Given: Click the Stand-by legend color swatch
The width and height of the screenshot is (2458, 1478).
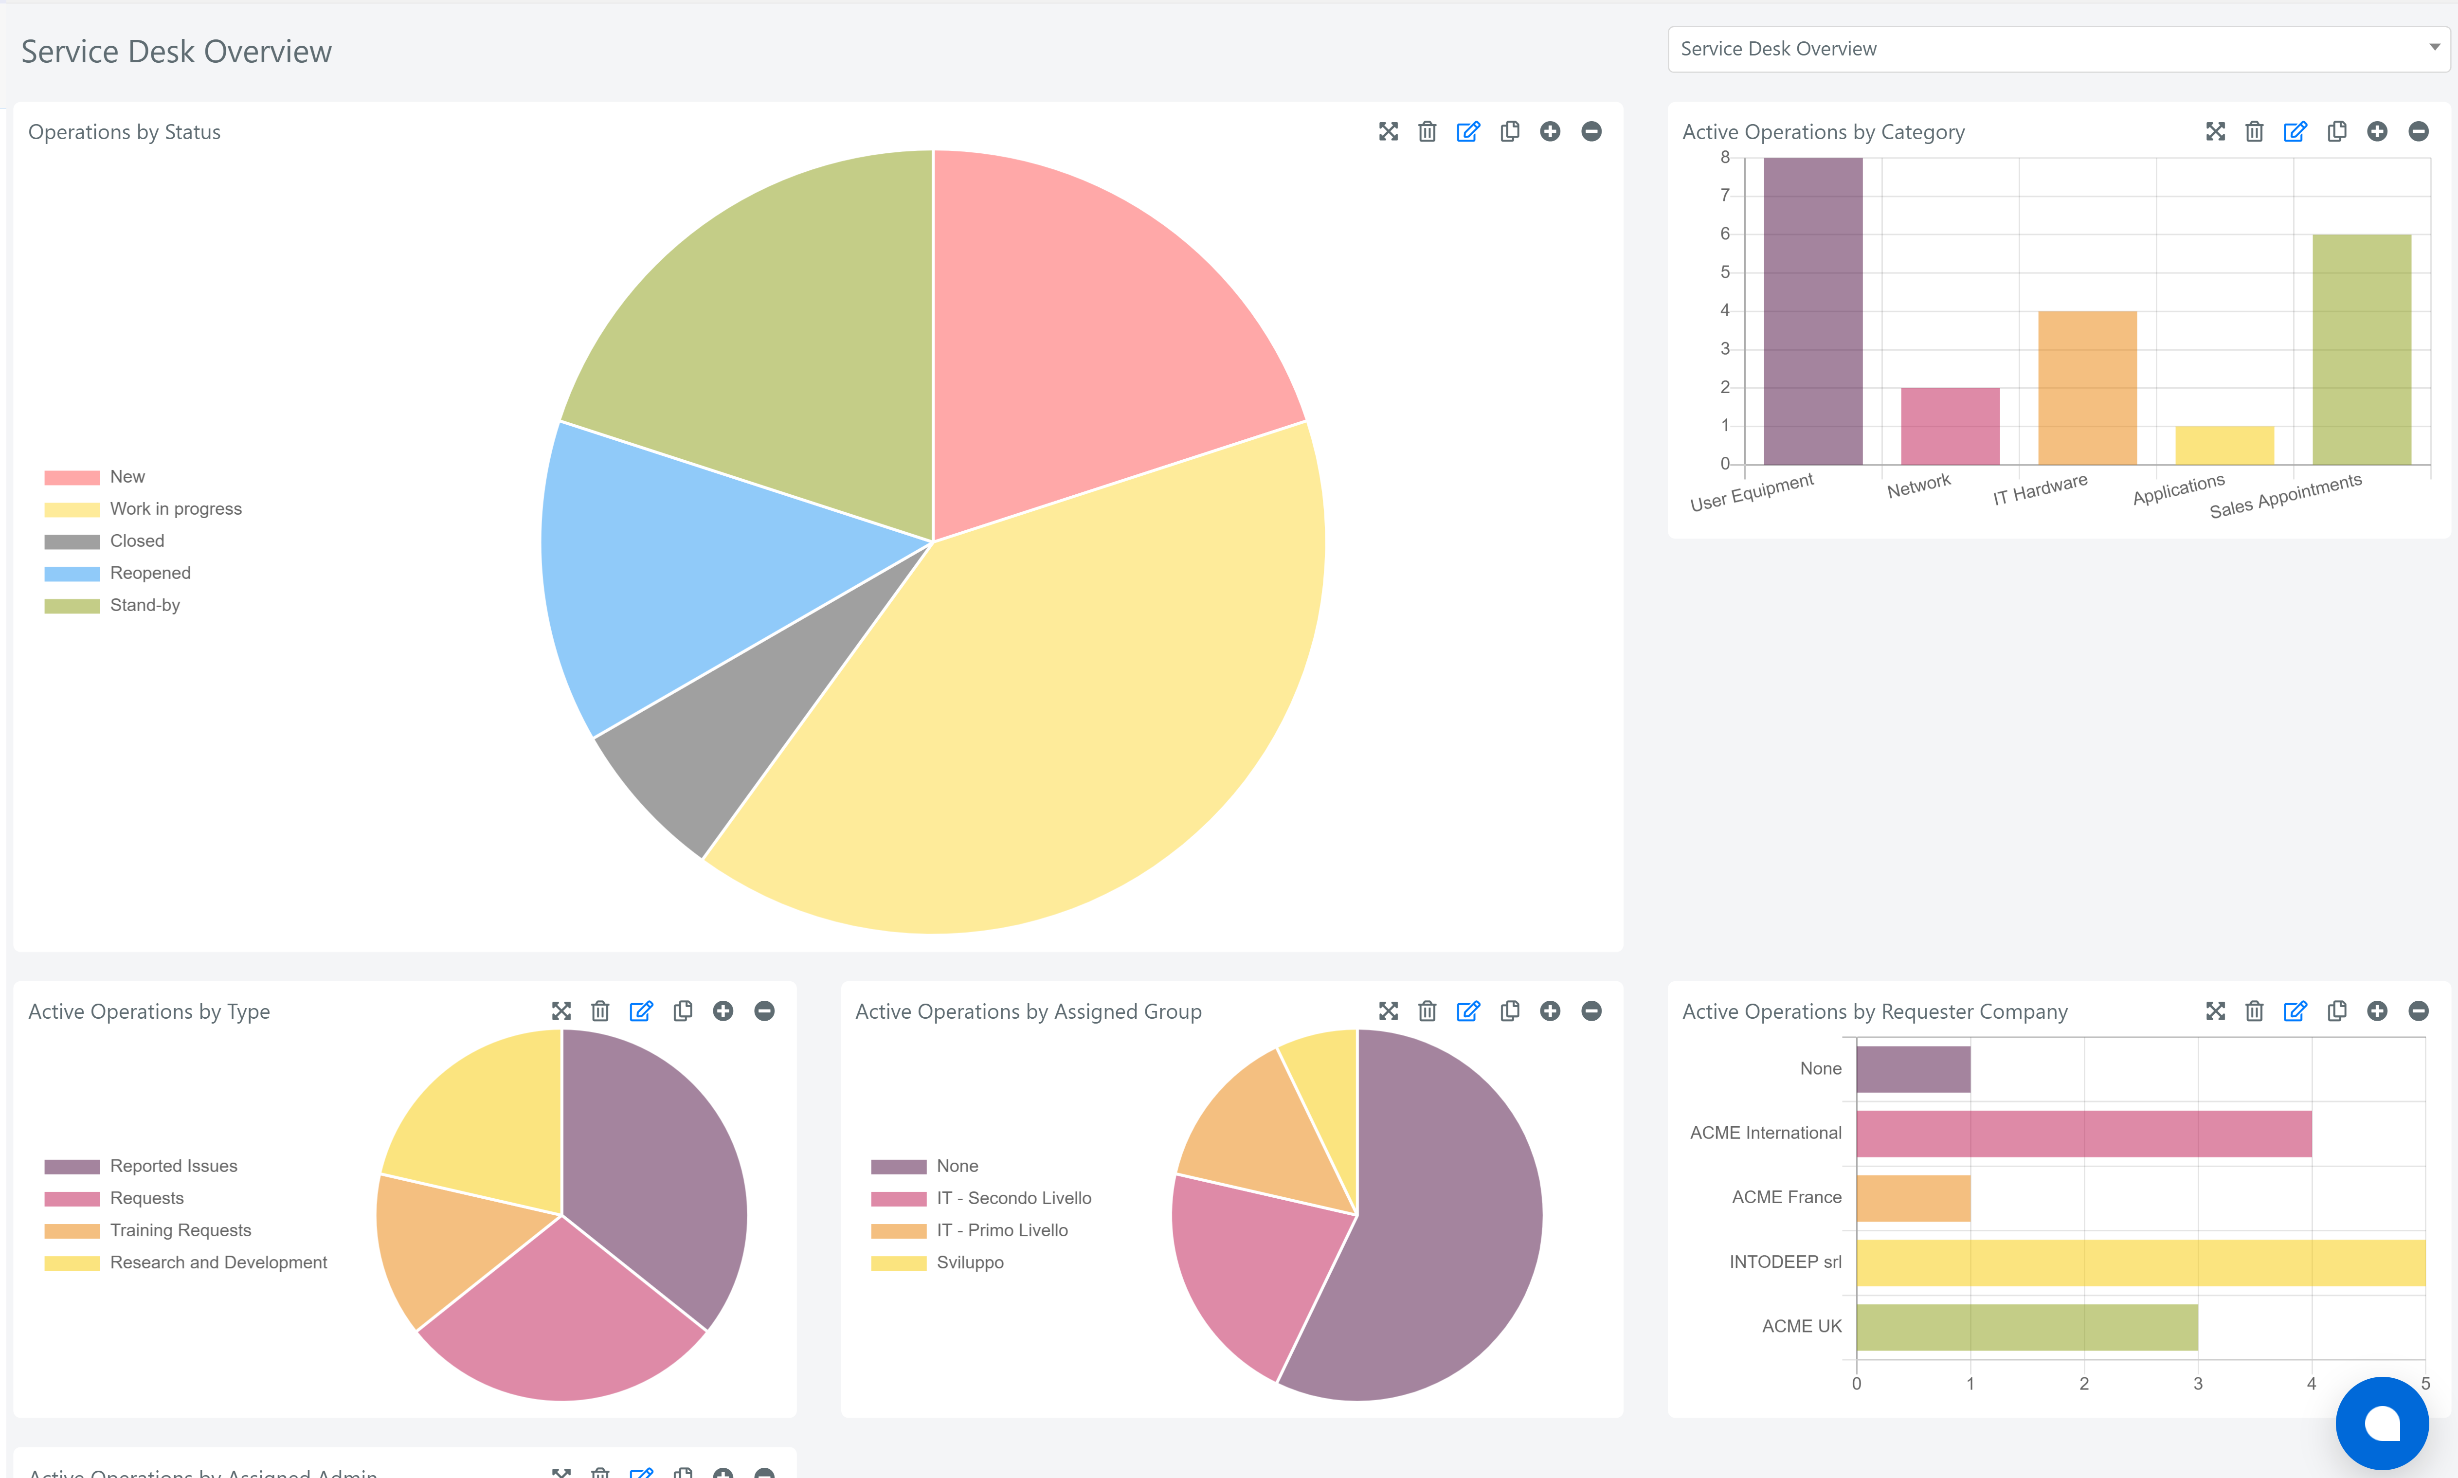Looking at the screenshot, I should 72,606.
